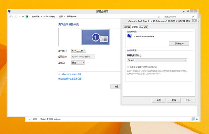Click Apply (应用) in properties dialog
Screen dimensions: 209x134
pos(189,100)
